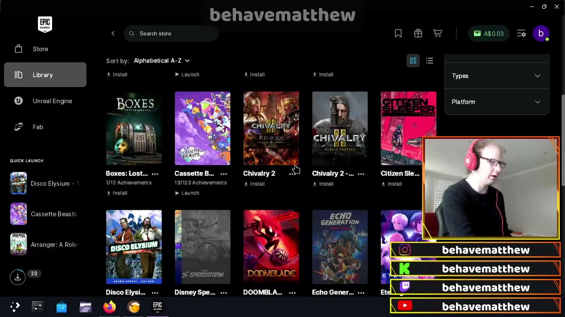Quick launch Arranger: A Role from sidebar

pyautogui.click(x=44, y=244)
